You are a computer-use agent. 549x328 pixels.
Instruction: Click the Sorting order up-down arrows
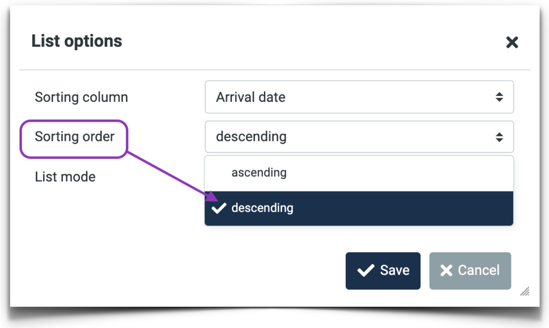(x=499, y=137)
